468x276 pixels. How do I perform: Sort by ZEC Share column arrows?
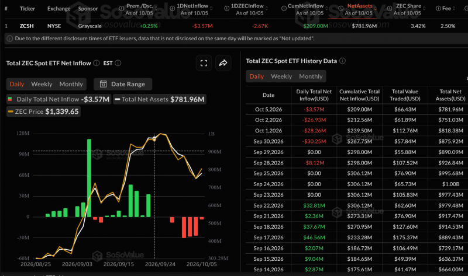coord(424,9)
